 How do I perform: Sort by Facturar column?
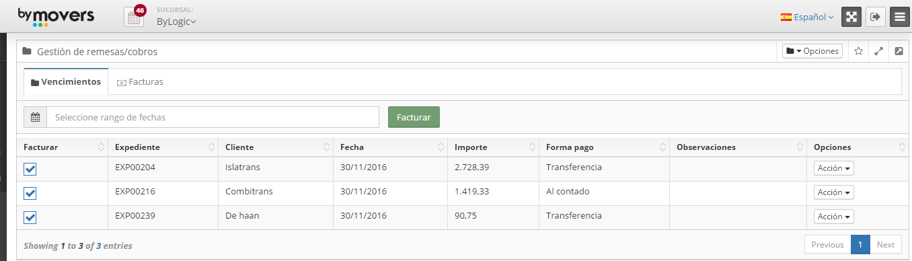63,147
